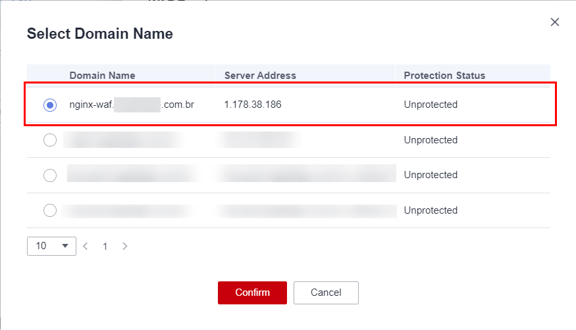Click the Protection Status column header
Viewport: 576px width, 330px height.
tap(444, 76)
